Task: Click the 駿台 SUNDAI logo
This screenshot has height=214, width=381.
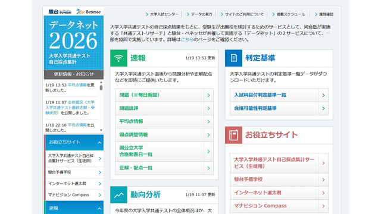Action: pos(60,12)
